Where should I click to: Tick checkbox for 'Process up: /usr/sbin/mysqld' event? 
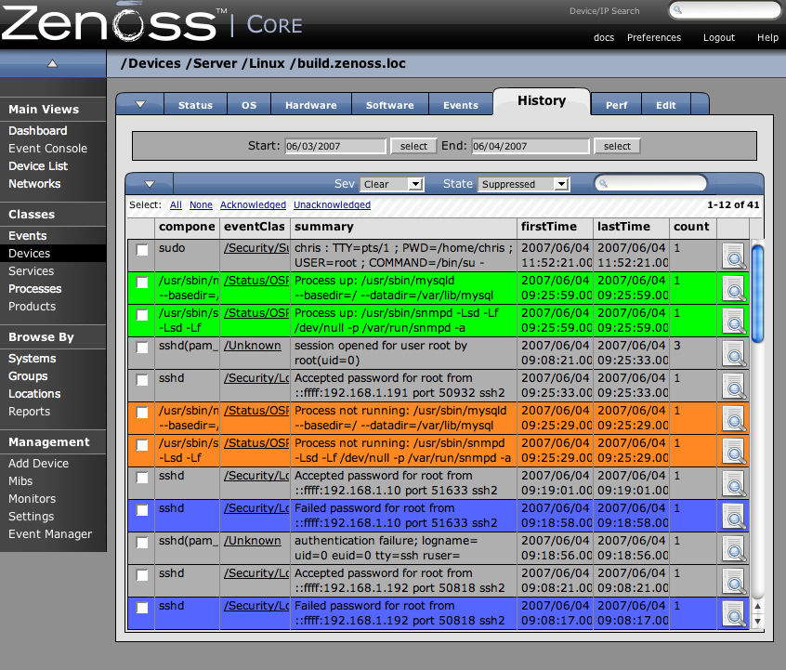142,282
